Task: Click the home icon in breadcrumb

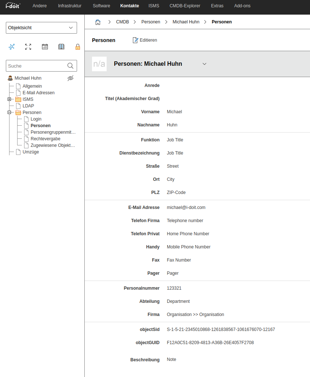Action: click(x=97, y=22)
